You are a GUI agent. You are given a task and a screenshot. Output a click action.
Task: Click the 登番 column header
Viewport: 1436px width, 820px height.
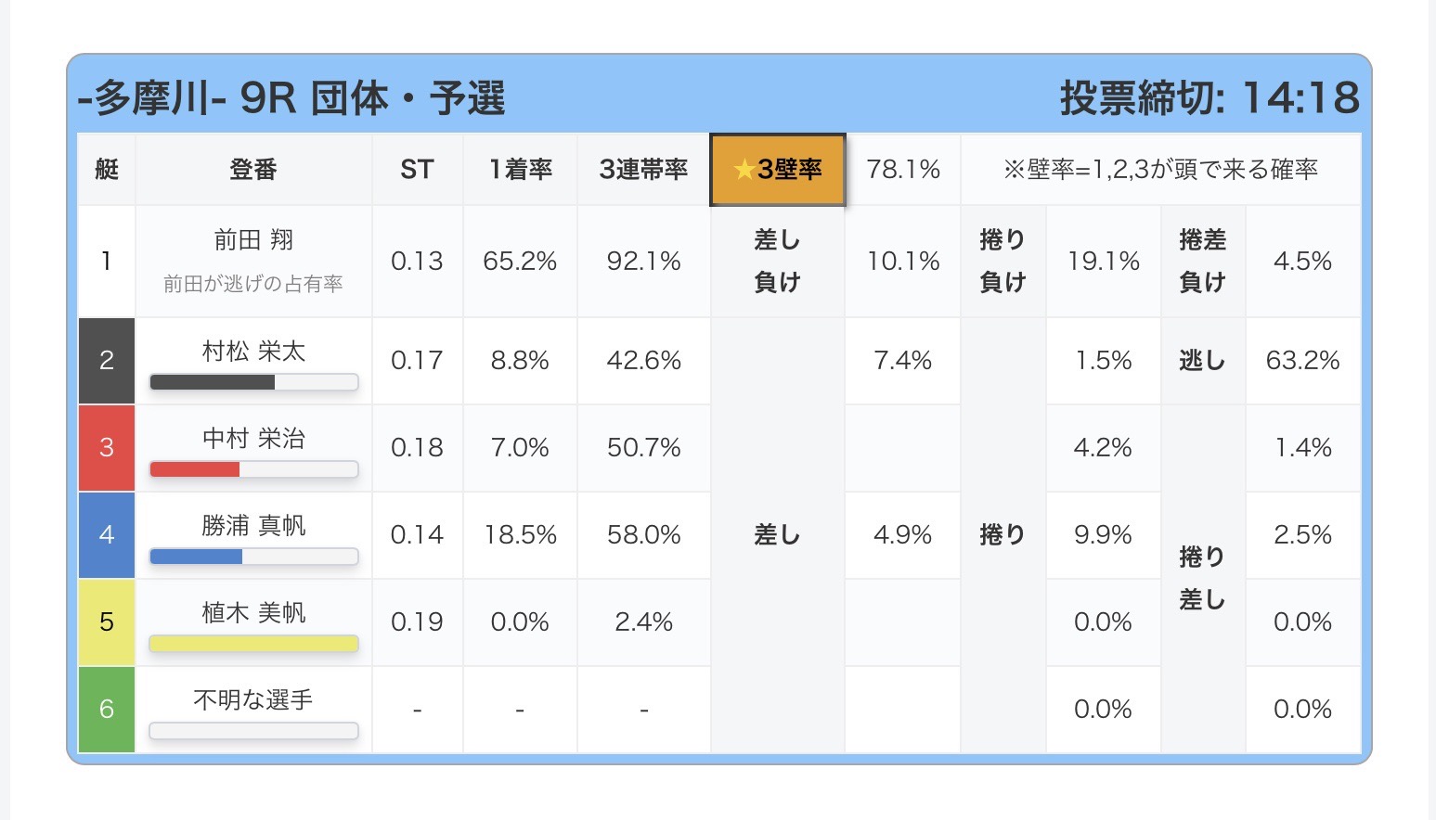[253, 170]
